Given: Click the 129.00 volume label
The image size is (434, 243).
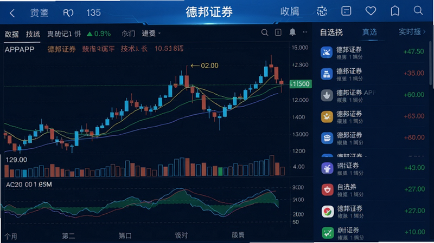Looking at the screenshot, I should 16,160.
